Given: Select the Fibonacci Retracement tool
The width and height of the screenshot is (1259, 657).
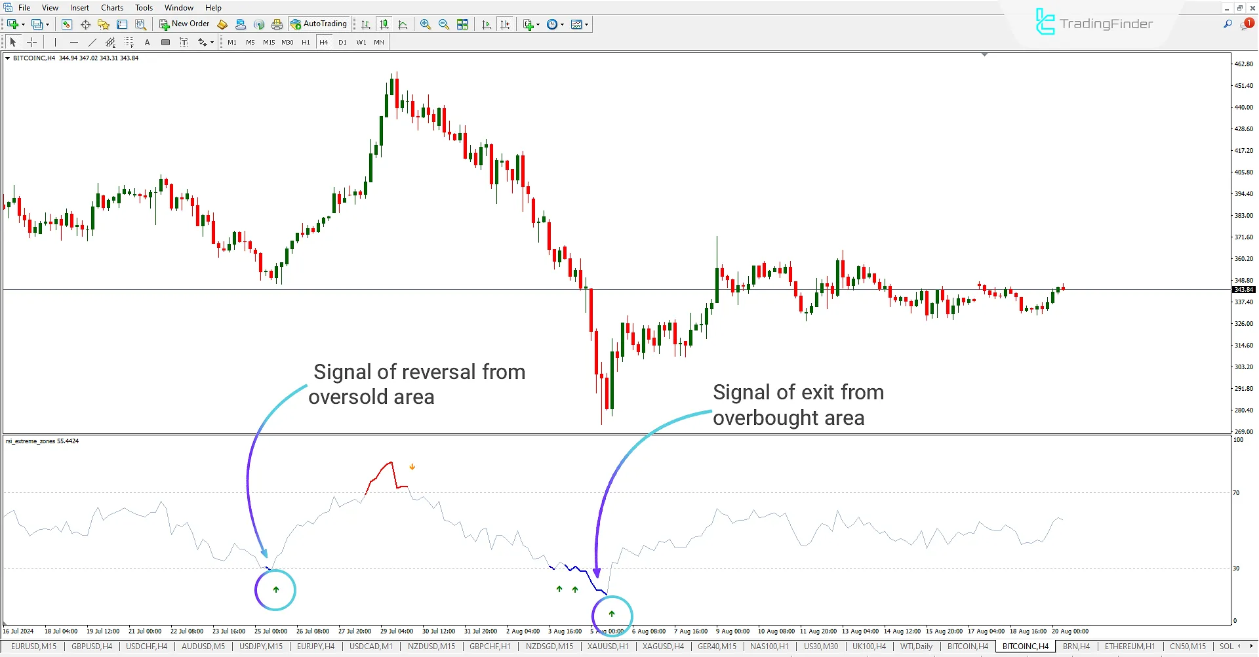Looking at the screenshot, I should (x=129, y=42).
